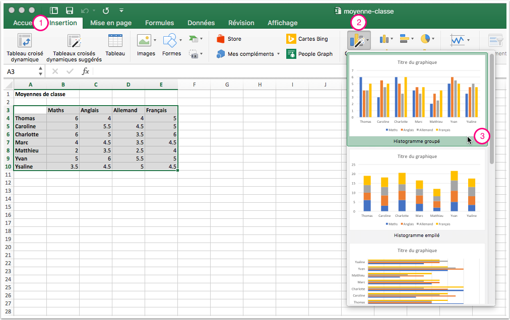
Task: Click the select-all corner of the sheet
Action: [x=9, y=85]
